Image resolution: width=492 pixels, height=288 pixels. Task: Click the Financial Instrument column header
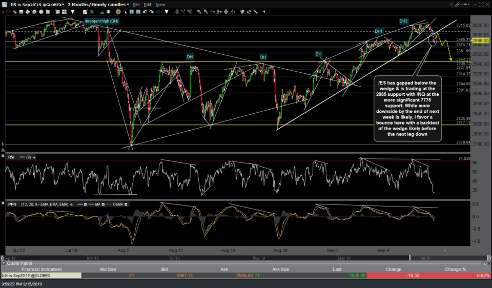[42, 270]
